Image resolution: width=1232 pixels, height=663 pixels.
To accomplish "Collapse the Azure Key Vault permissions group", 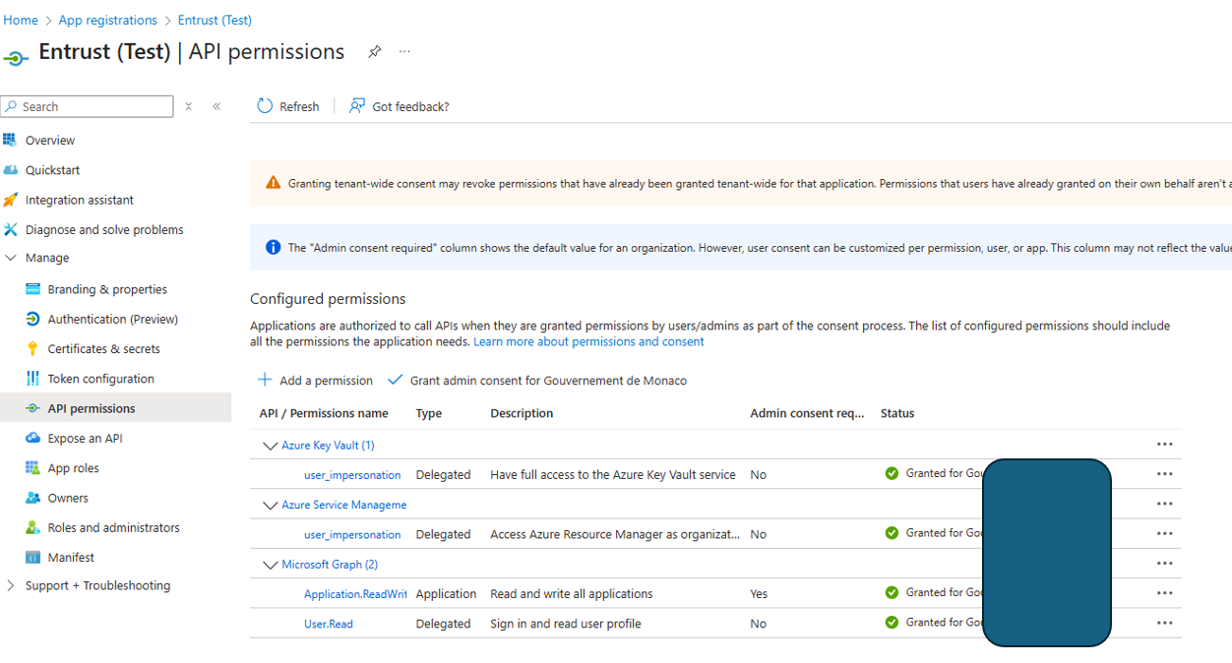I will click(270, 446).
